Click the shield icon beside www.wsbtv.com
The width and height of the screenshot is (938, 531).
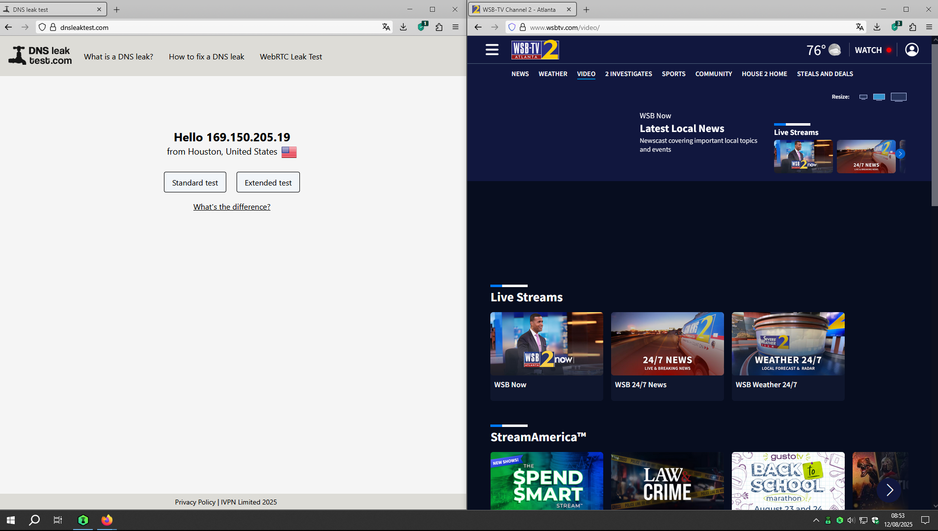click(512, 27)
